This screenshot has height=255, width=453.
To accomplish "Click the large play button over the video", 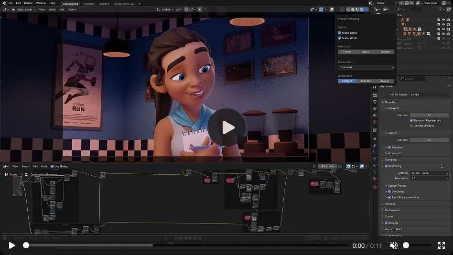I will pos(226,127).
